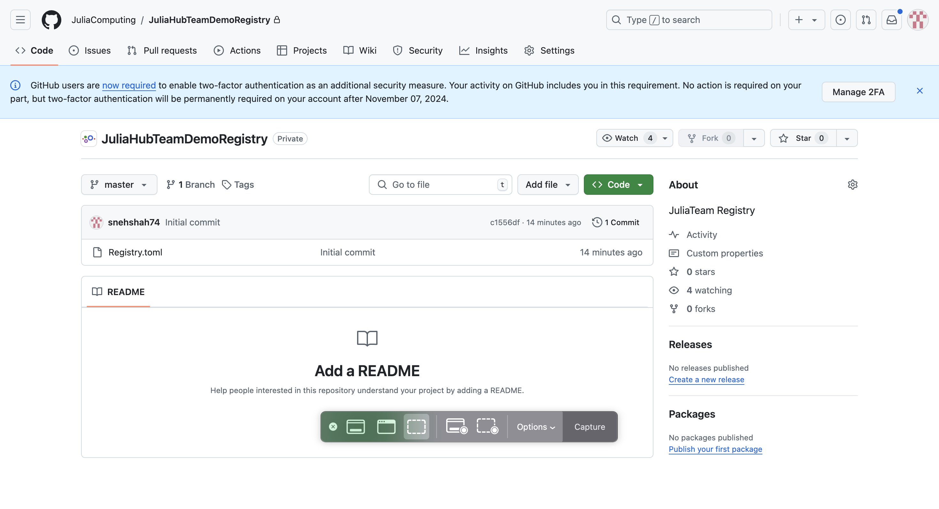This screenshot has height=509, width=939.
Task: Open the notifications inbox icon
Action: click(x=891, y=20)
